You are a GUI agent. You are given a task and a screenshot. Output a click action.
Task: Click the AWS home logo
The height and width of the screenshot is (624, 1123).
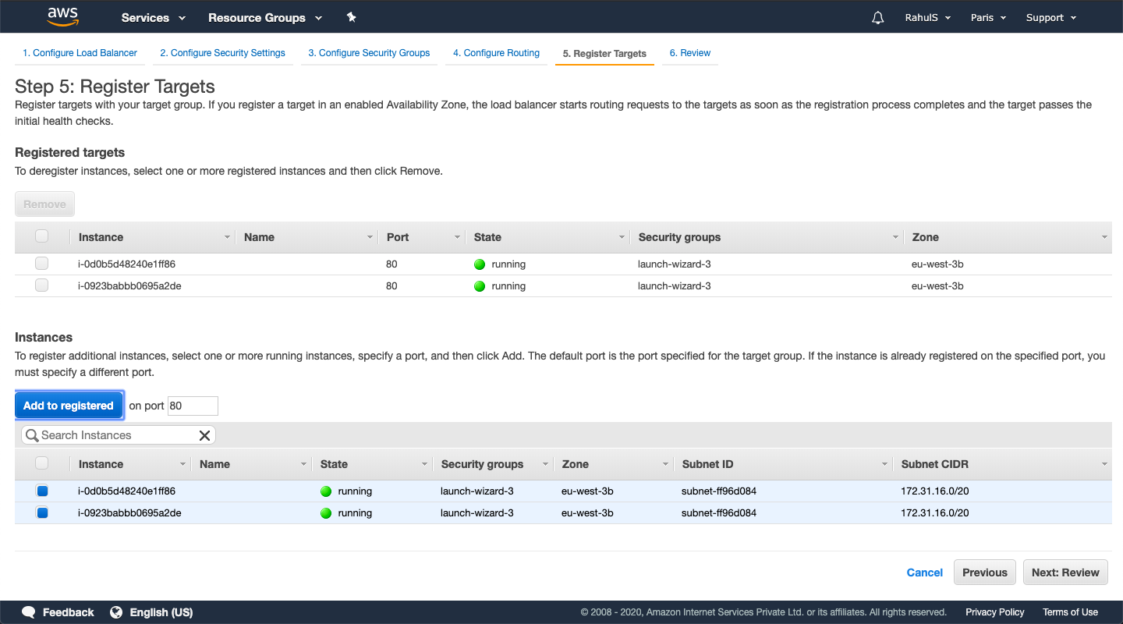pos(62,16)
